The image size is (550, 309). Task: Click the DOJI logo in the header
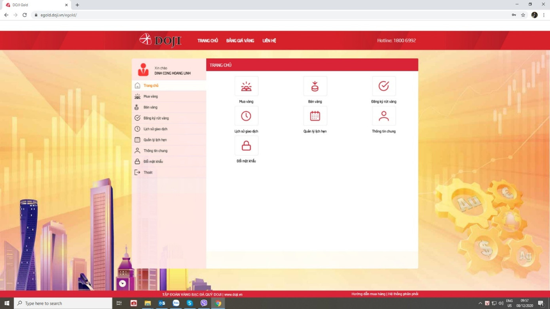pos(160,40)
